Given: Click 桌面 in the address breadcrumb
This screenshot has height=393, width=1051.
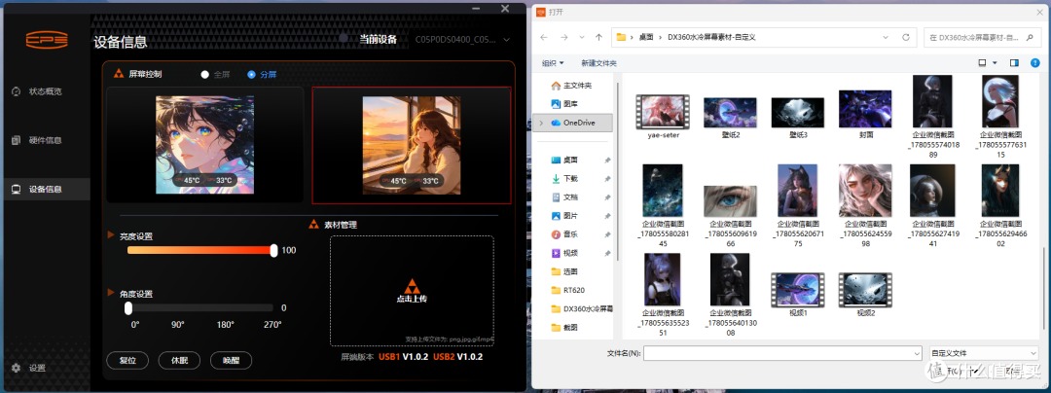Looking at the screenshot, I should pos(646,38).
